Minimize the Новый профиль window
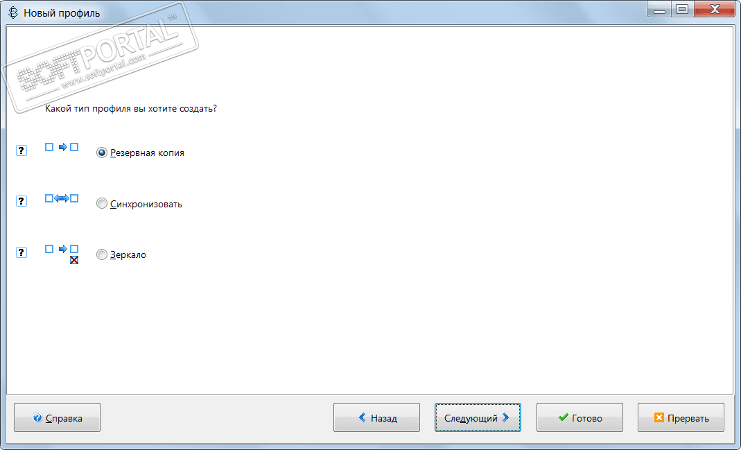The width and height of the screenshot is (741, 450). click(660, 9)
